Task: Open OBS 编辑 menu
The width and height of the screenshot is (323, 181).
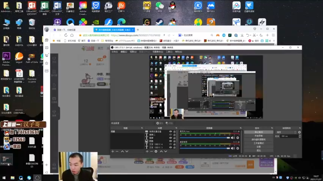Action: (124, 52)
